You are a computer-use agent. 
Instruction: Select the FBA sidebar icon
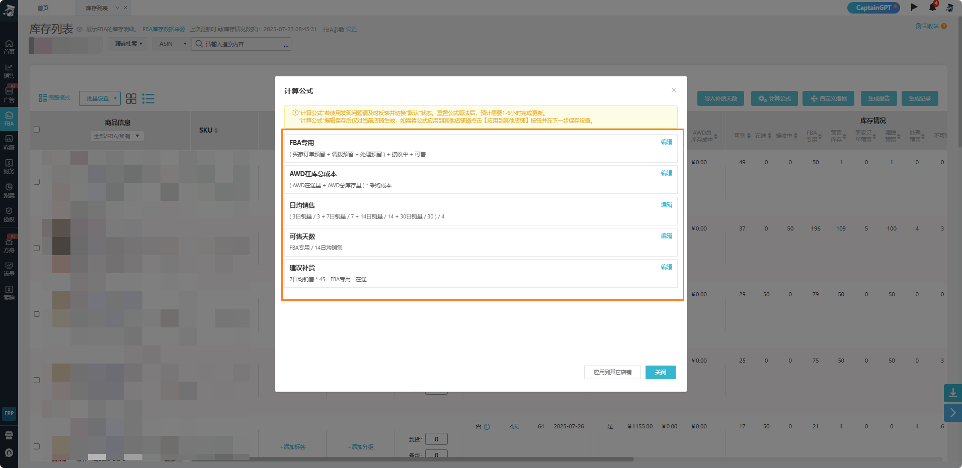[9, 119]
